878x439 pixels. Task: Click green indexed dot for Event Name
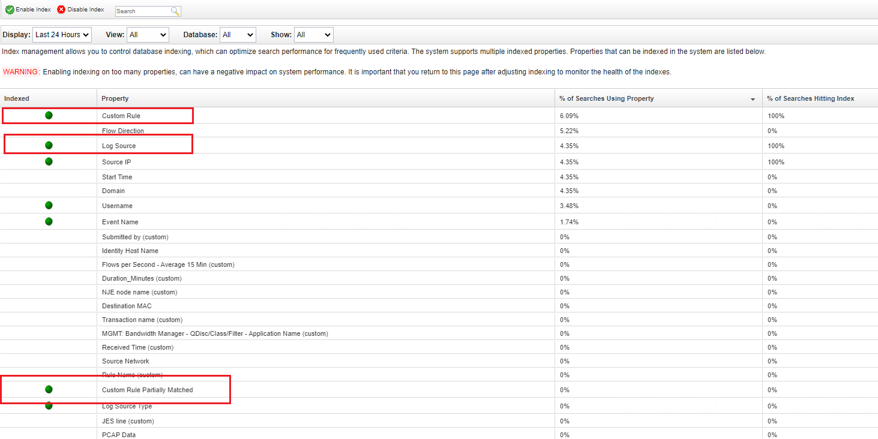pyautogui.click(x=49, y=221)
